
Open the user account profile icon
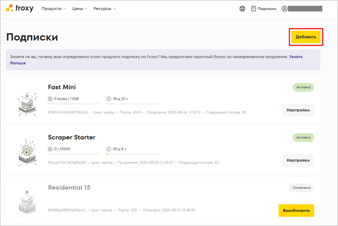(x=285, y=9)
